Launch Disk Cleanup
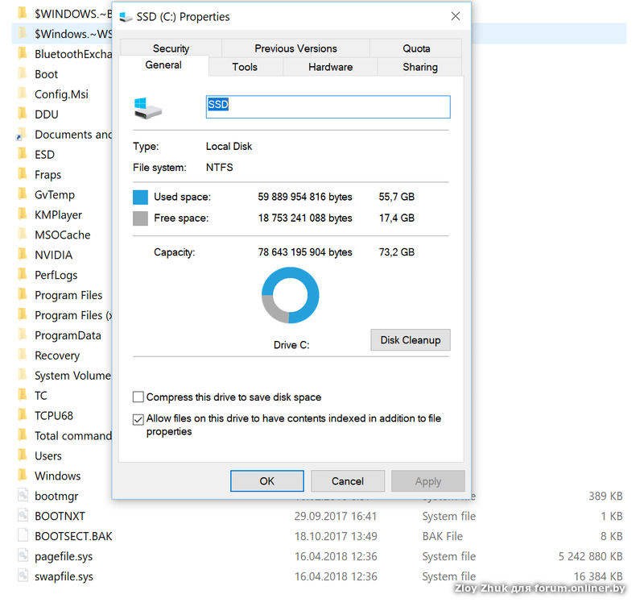The height and width of the screenshot is (607, 644). click(x=411, y=339)
